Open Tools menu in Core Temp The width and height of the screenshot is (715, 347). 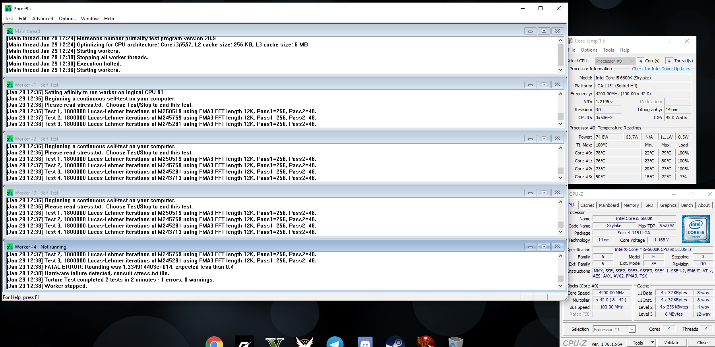pyautogui.click(x=608, y=50)
